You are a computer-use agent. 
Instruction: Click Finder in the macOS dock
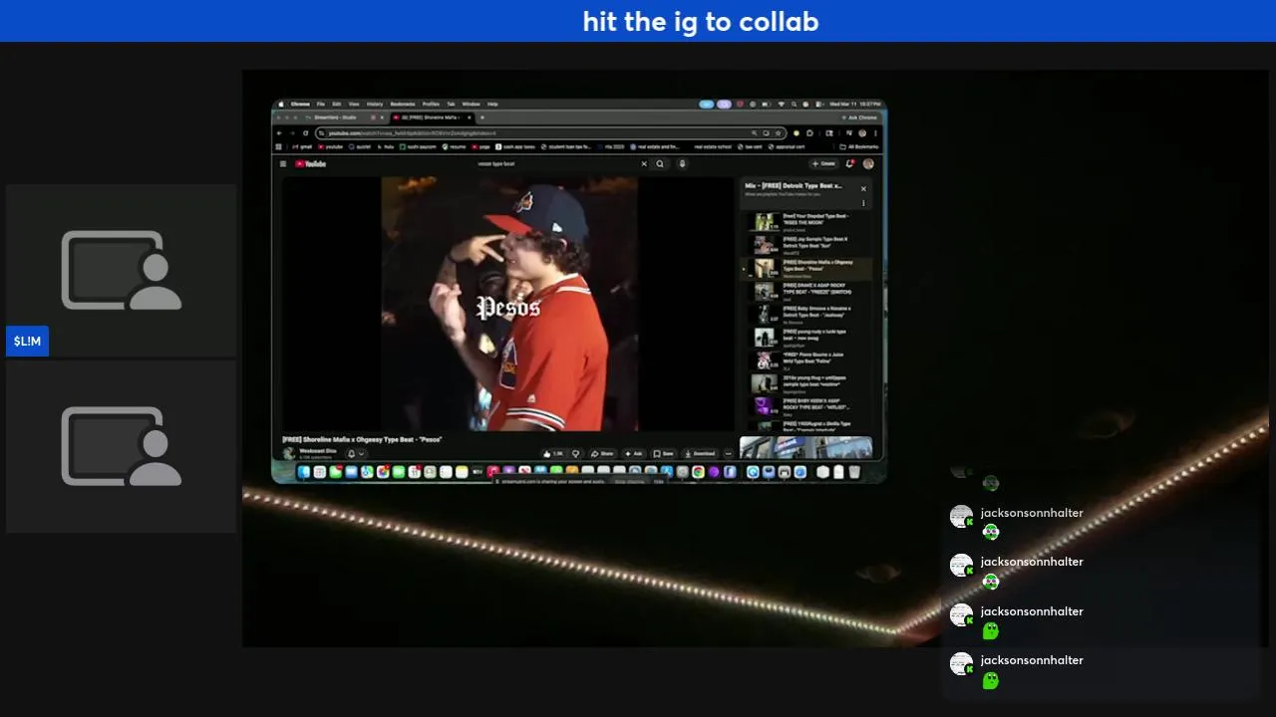[x=304, y=473]
